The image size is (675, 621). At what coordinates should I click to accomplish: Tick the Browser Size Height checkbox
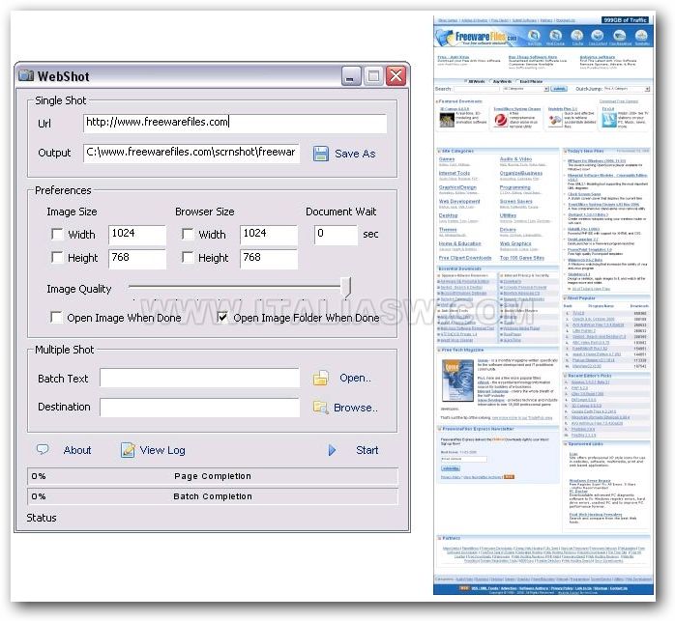pos(188,257)
